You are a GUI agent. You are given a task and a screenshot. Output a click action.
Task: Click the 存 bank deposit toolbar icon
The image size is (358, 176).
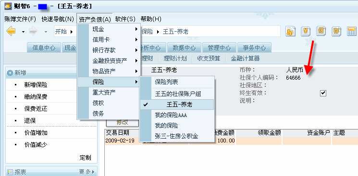[x=336, y=31]
